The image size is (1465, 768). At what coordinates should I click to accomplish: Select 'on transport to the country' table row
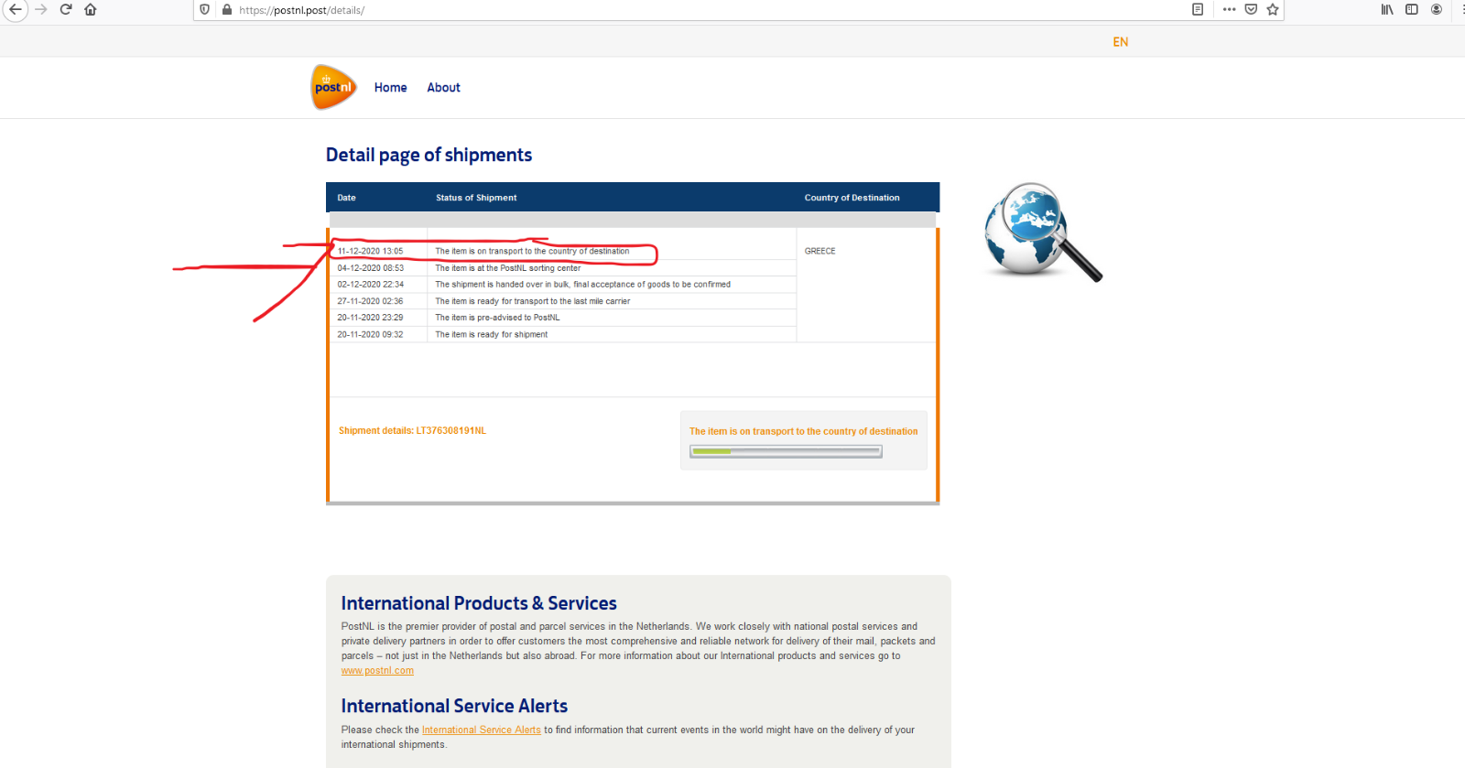(x=532, y=251)
